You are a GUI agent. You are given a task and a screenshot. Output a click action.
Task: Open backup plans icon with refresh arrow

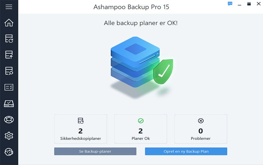click(x=9, y=38)
